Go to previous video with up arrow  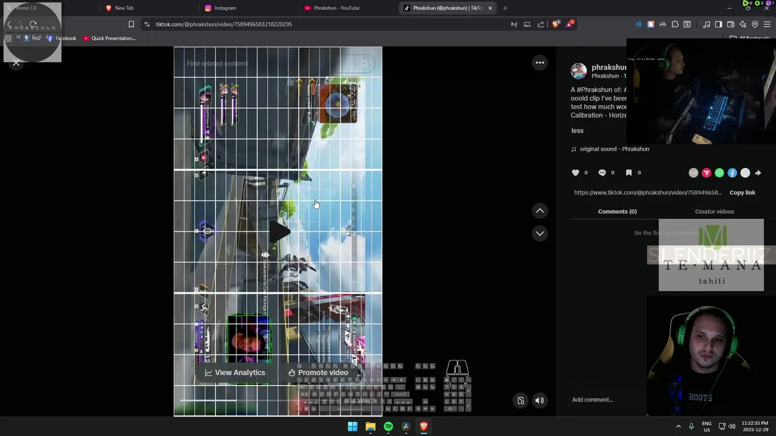pyautogui.click(x=540, y=211)
